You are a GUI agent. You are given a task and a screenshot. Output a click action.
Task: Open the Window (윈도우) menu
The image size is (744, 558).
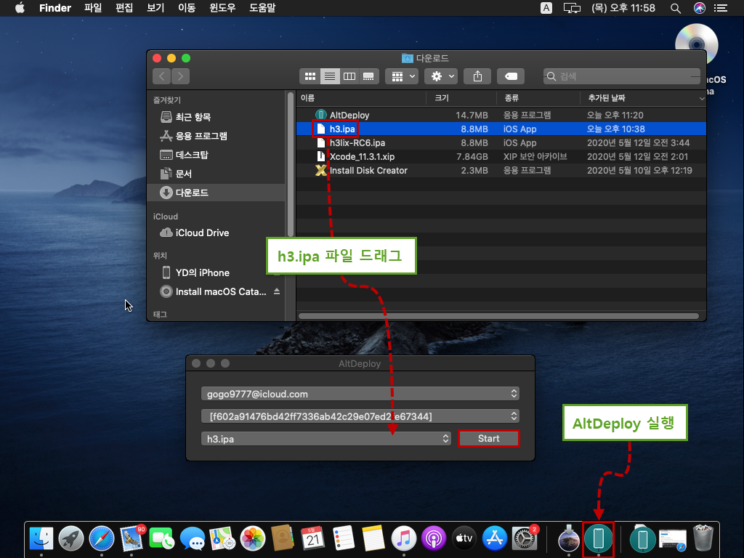[222, 8]
